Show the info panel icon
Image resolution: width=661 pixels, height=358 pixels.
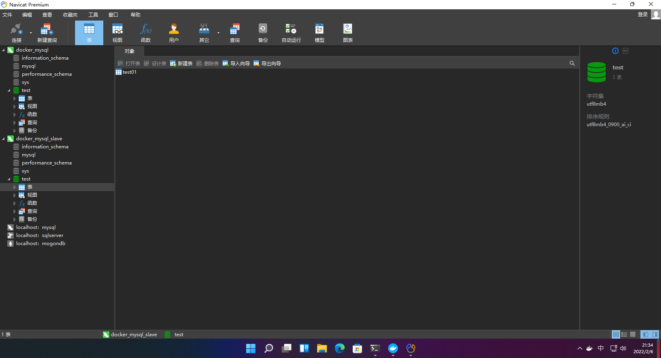(x=615, y=51)
